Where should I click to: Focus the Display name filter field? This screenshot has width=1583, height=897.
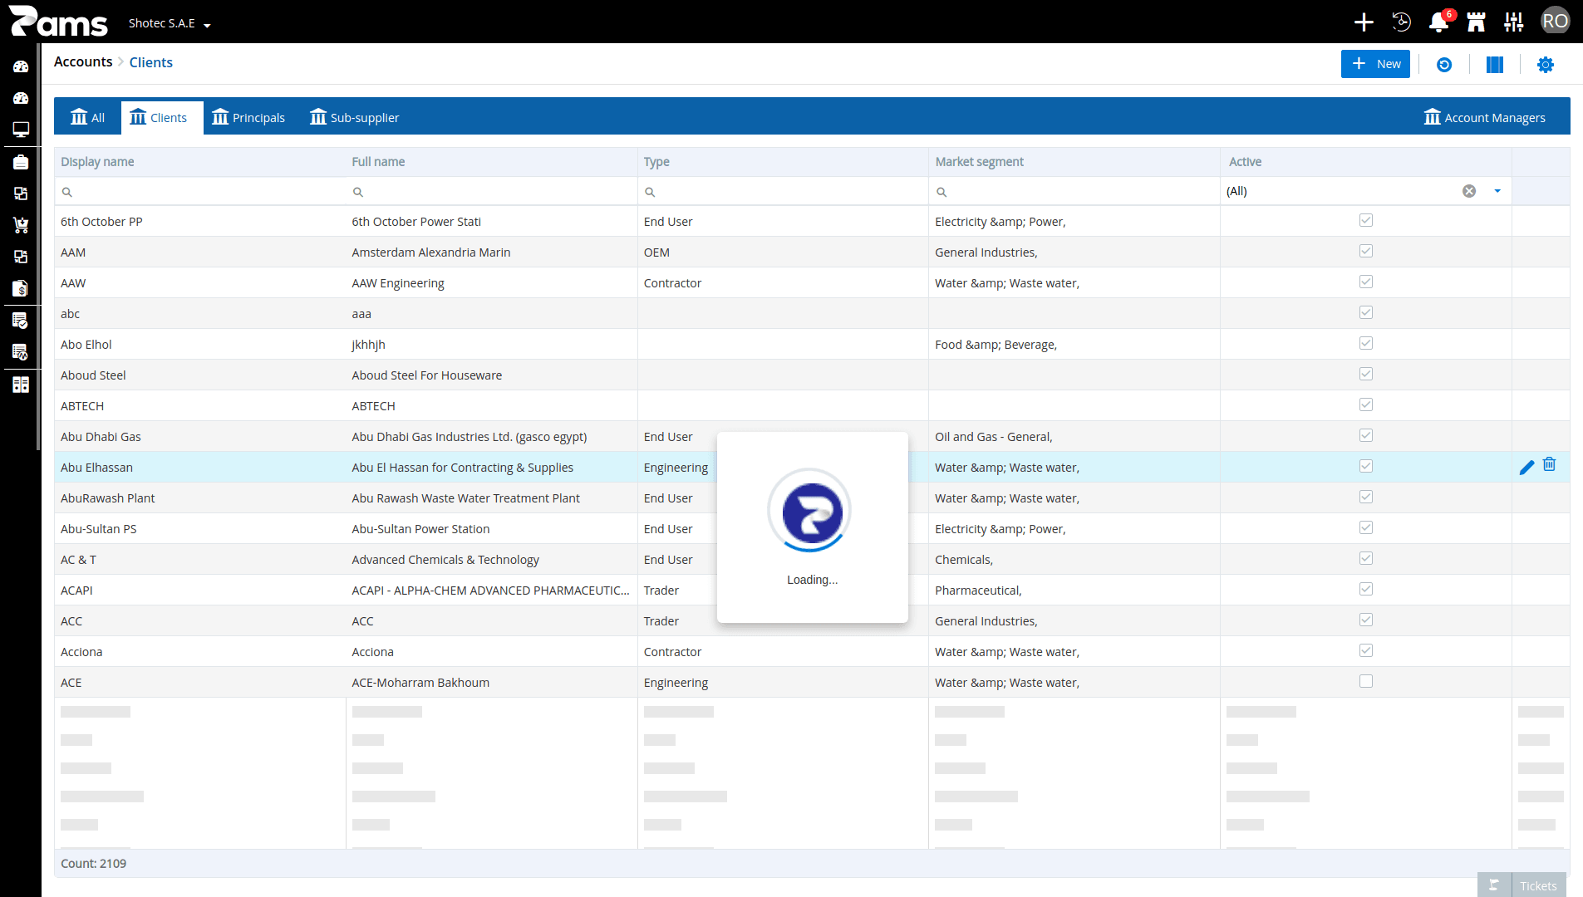coord(201,192)
